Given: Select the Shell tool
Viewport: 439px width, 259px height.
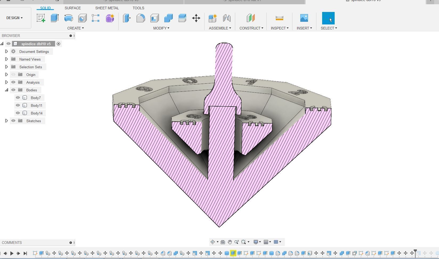Looking at the screenshot, I should 155,18.
